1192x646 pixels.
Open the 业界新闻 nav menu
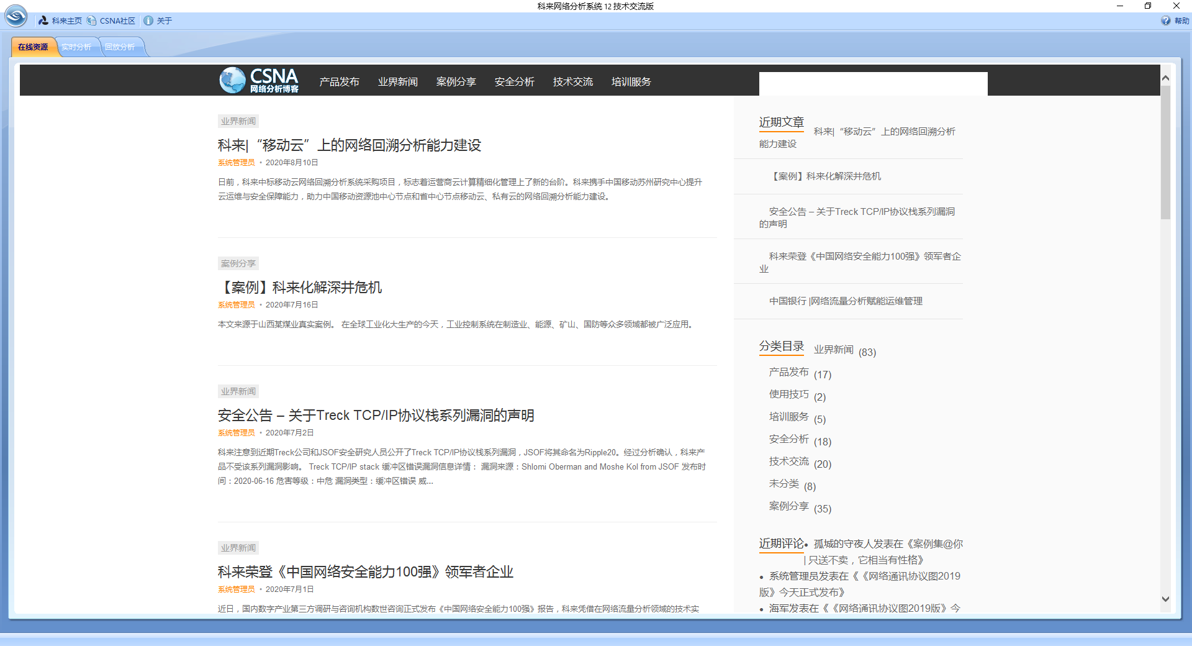(x=397, y=82)
